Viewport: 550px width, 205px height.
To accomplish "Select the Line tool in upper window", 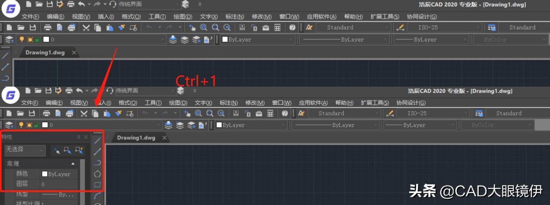I will [x=5, y=56].
